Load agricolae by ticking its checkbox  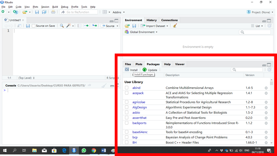coord(127,102)
